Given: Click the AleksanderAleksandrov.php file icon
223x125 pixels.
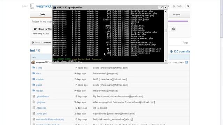Looking at the screenshot, I should (34, 119).
